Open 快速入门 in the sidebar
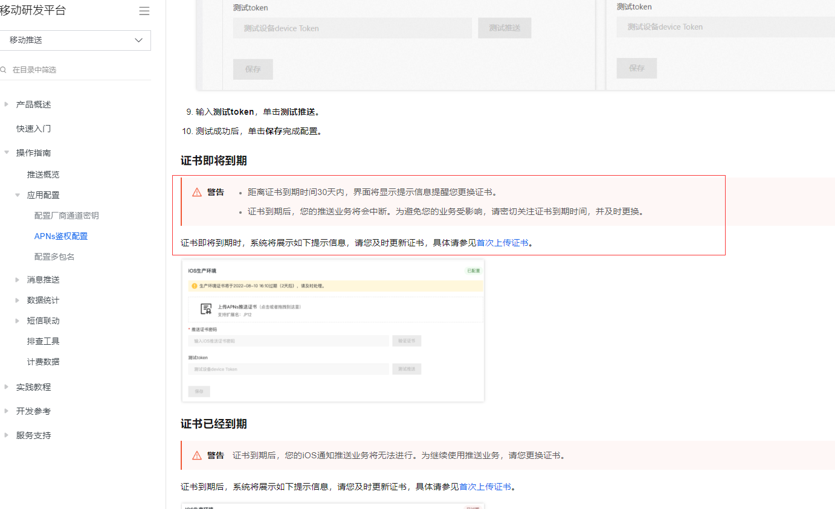 [x=34, y=129]
